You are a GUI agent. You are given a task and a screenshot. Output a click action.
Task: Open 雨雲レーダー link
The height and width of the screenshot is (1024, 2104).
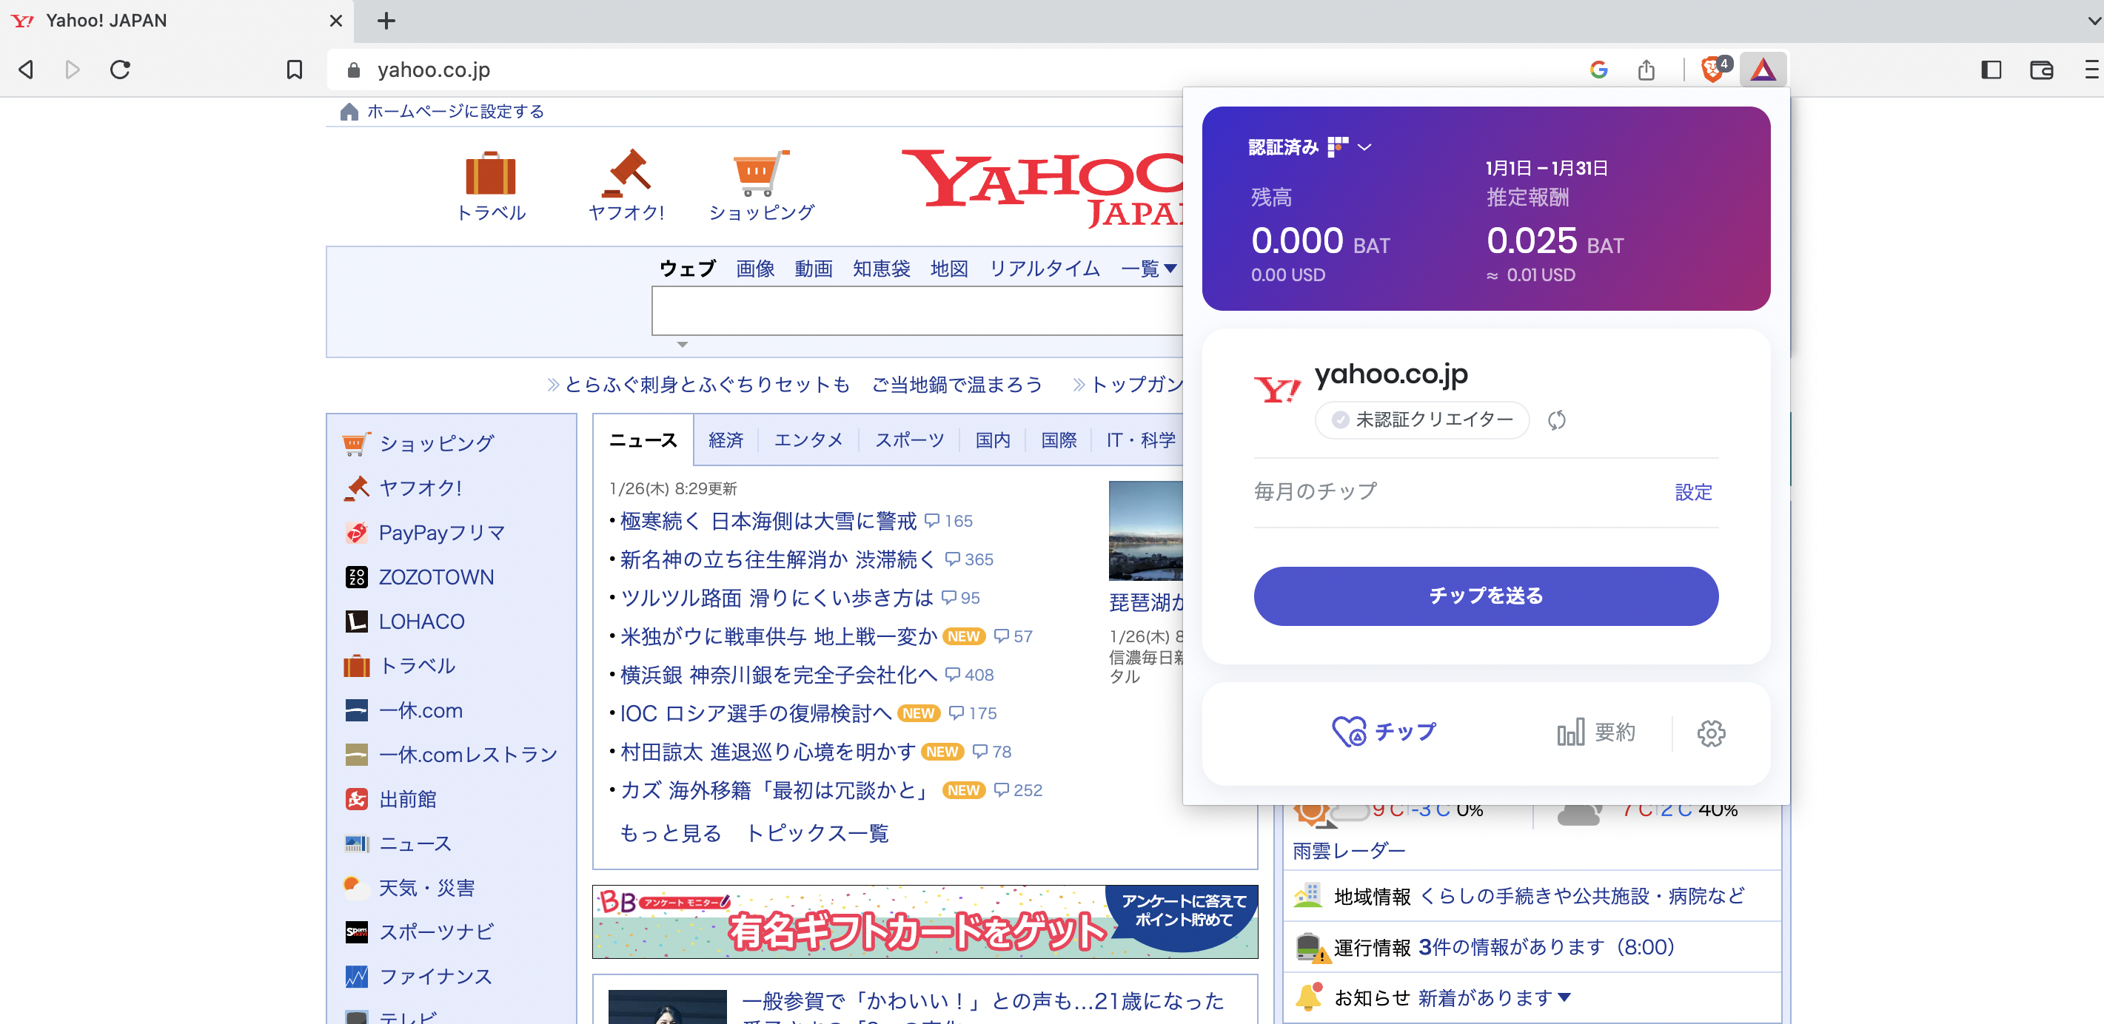pyautogui.click(x=1348, y=851)
